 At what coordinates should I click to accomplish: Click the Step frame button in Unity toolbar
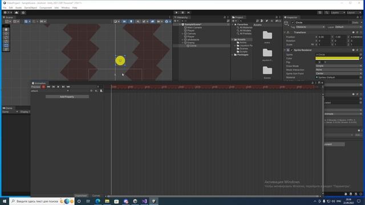point(189,13)
